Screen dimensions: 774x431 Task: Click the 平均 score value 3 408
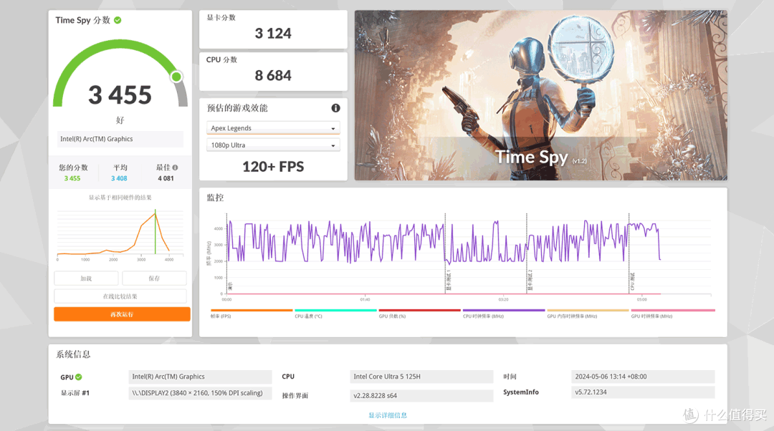tap(119, 178)
